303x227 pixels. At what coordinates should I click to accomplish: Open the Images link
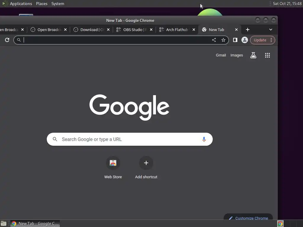(236, 55)
